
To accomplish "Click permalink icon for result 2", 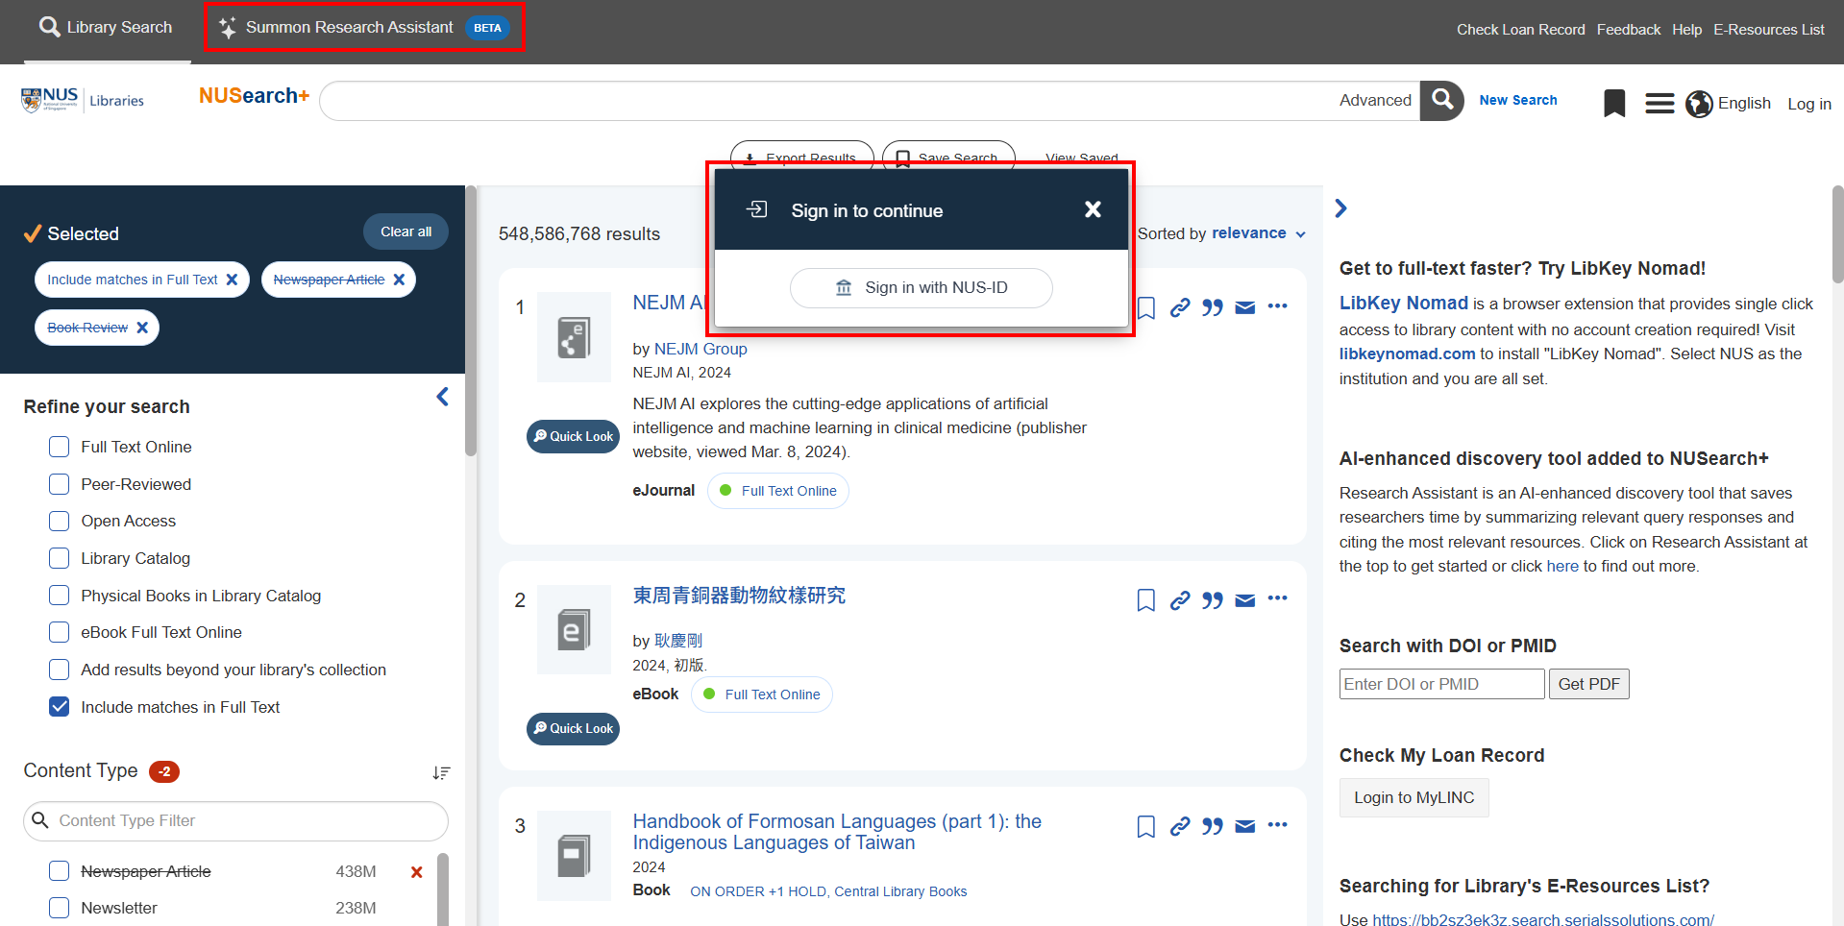I will [x=1180, y=600].
